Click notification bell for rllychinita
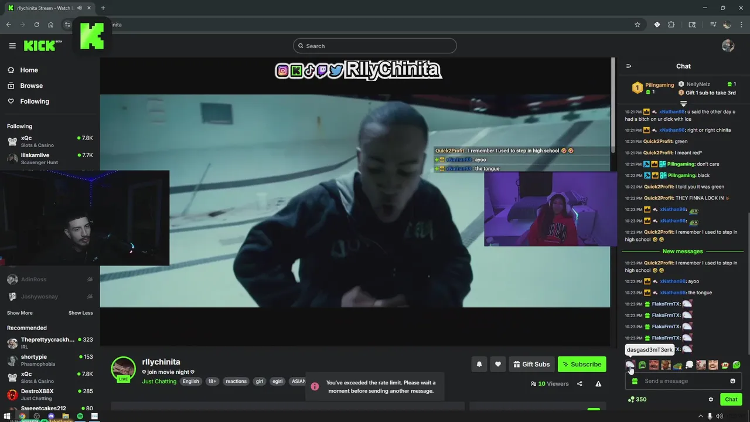This screenshot has height=422, width=750. coord(479,364)
